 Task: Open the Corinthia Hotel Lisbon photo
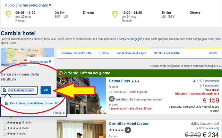tap(81, 129)
